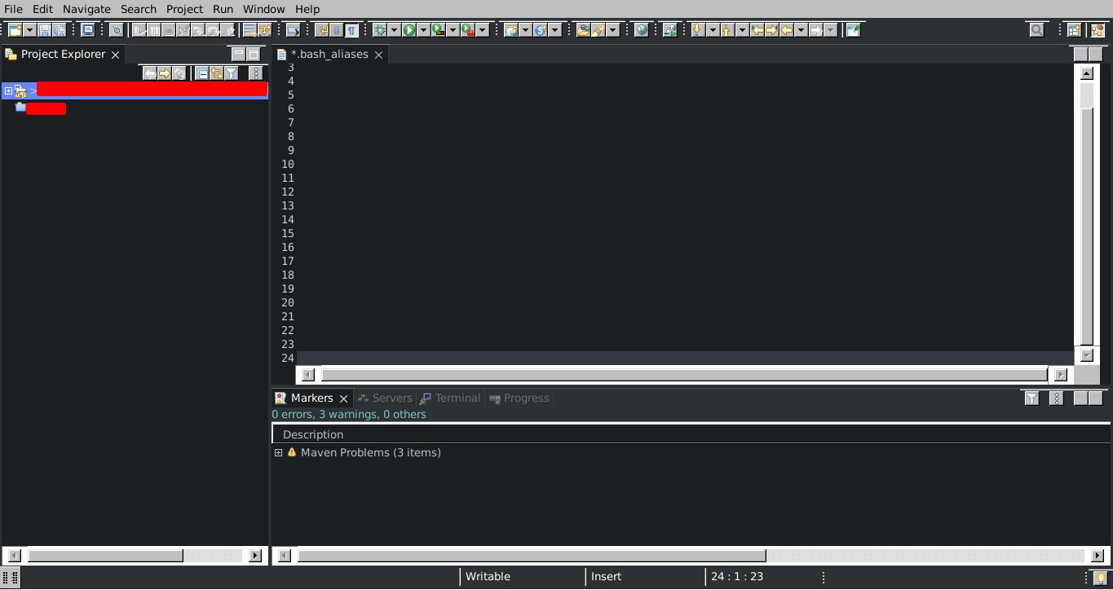Click the Open Task folder icon
Screen dimensions: 1113x590
pos(583,30)
